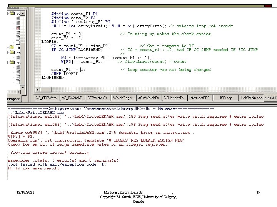Open the InterruptsCPP... tab
The width and height of the screenshot is (277, 207).
[x=200, y=98]
